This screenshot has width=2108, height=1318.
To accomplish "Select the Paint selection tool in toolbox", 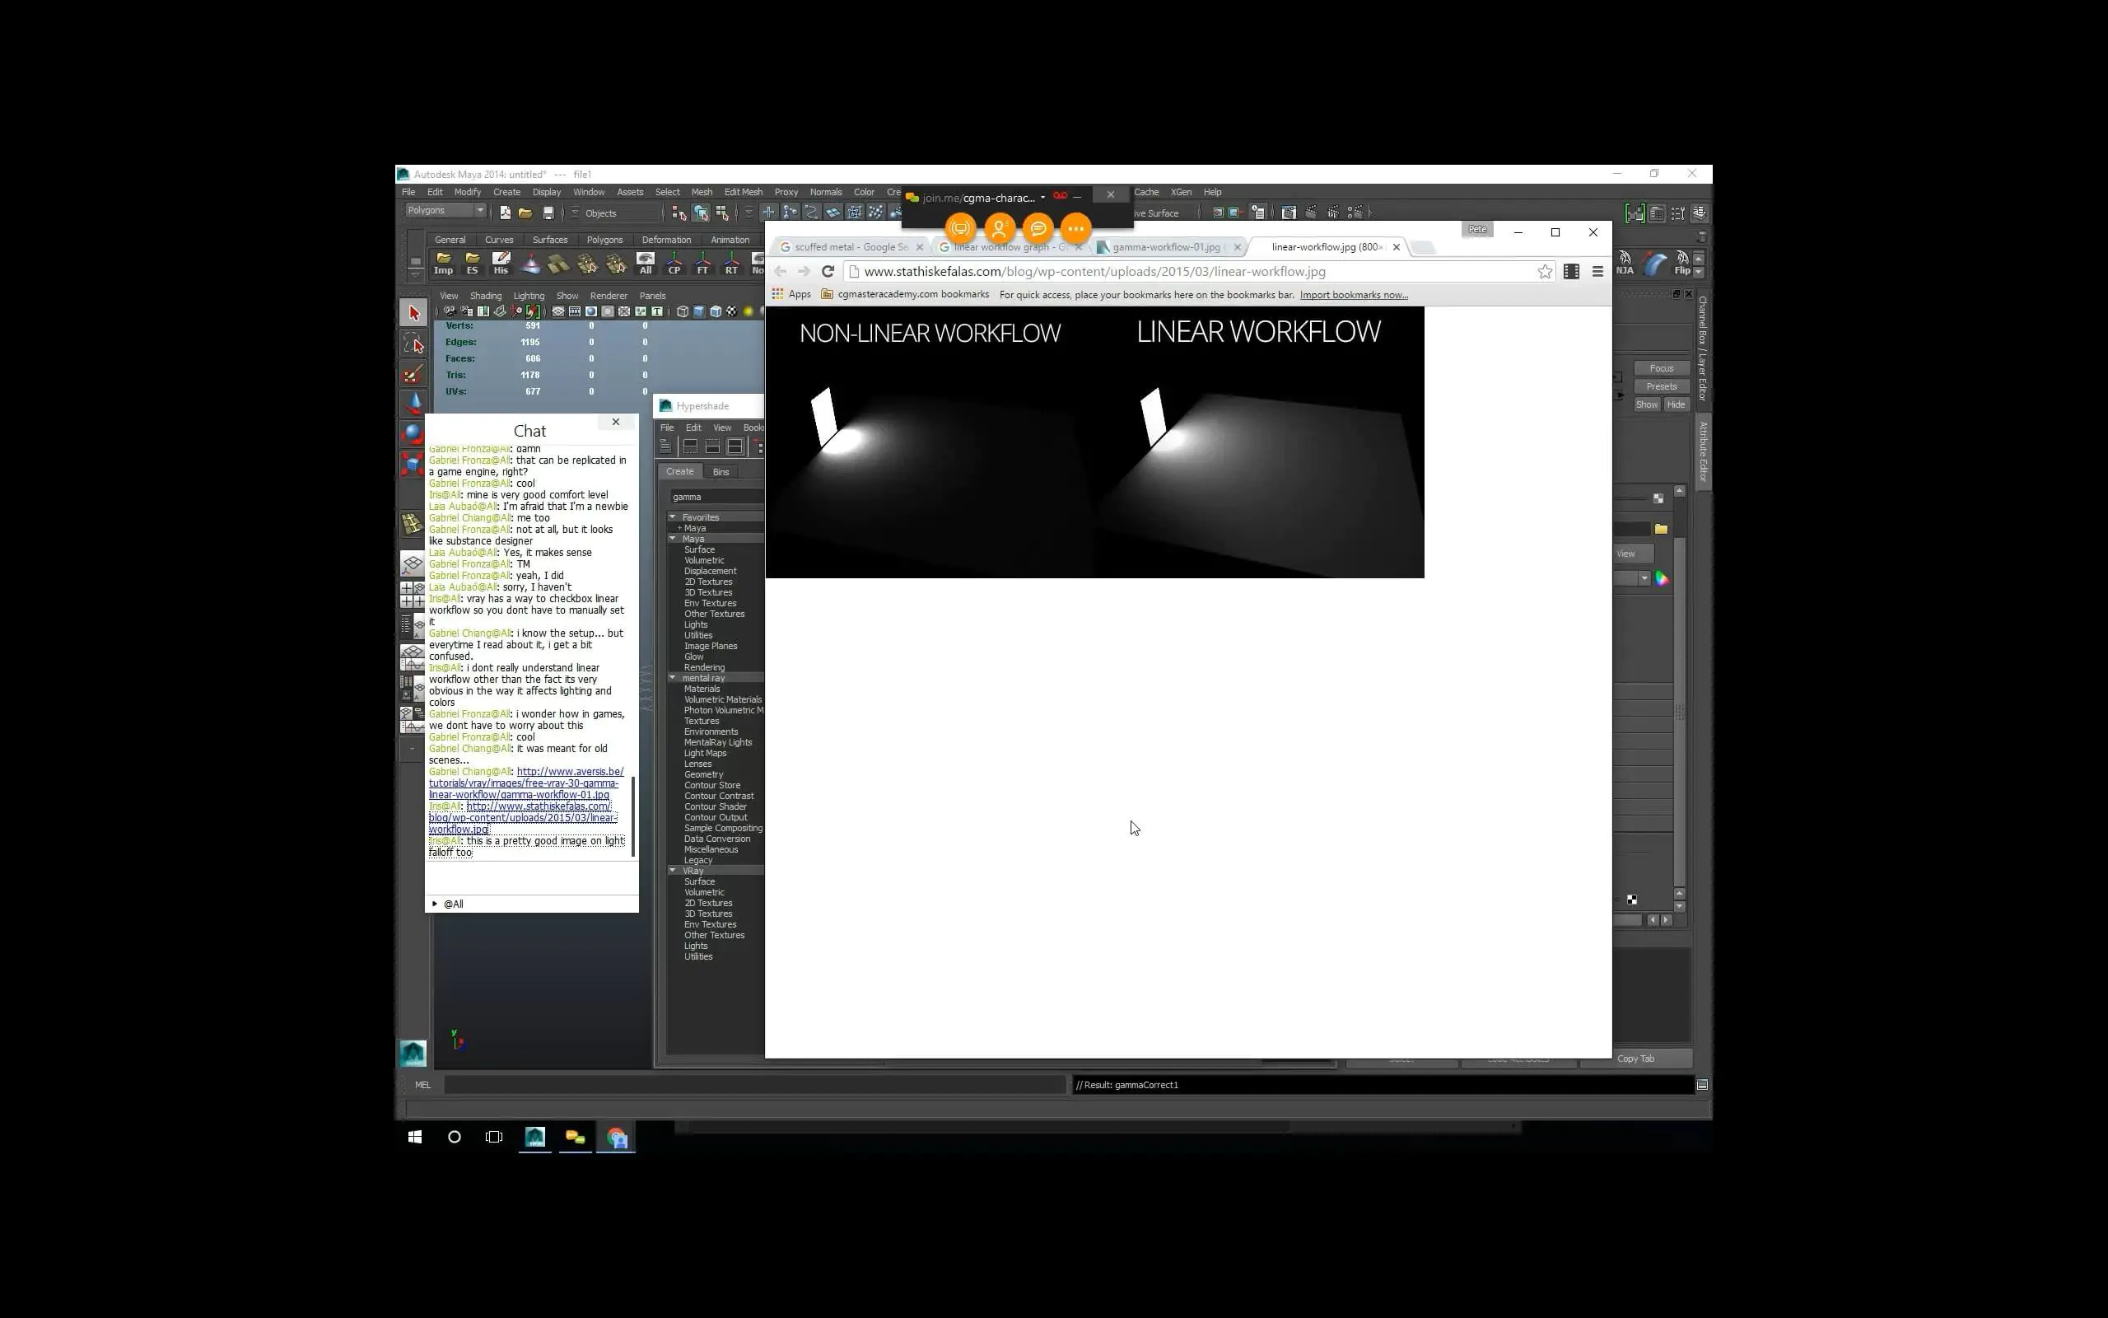I will 413,374.
